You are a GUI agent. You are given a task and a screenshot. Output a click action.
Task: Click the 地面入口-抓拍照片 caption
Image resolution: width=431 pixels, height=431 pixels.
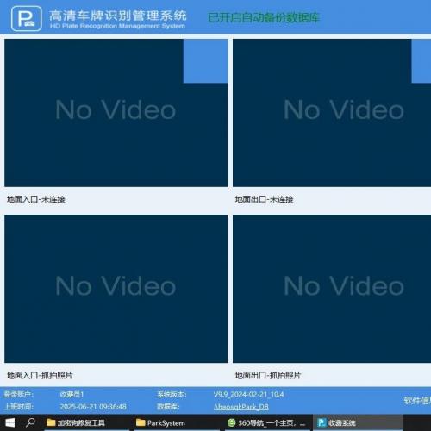(40, 375)
